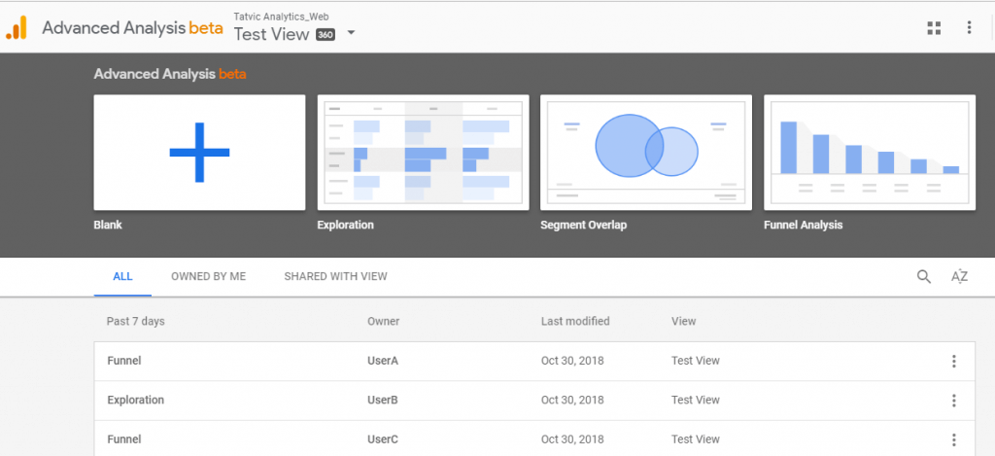Open more options for UserA's Funnel row

(x=953, y=361)
